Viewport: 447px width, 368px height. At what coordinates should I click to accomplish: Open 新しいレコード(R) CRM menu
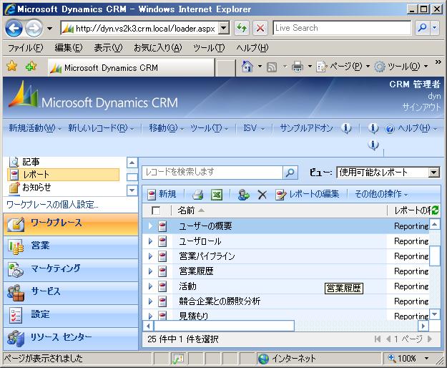point(101,128)
